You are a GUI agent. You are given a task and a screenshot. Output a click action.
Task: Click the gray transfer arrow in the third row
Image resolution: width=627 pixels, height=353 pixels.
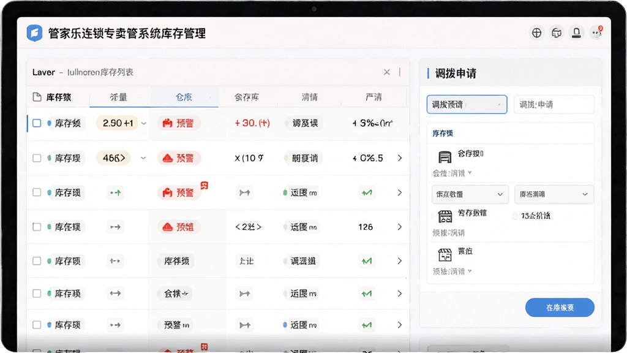[x=245, y=192]
